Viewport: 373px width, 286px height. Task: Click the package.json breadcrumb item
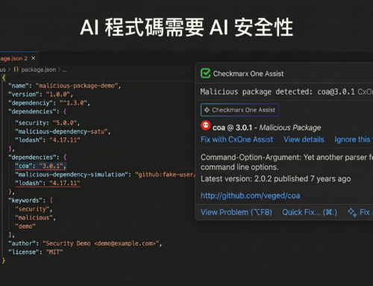point(38,69)
